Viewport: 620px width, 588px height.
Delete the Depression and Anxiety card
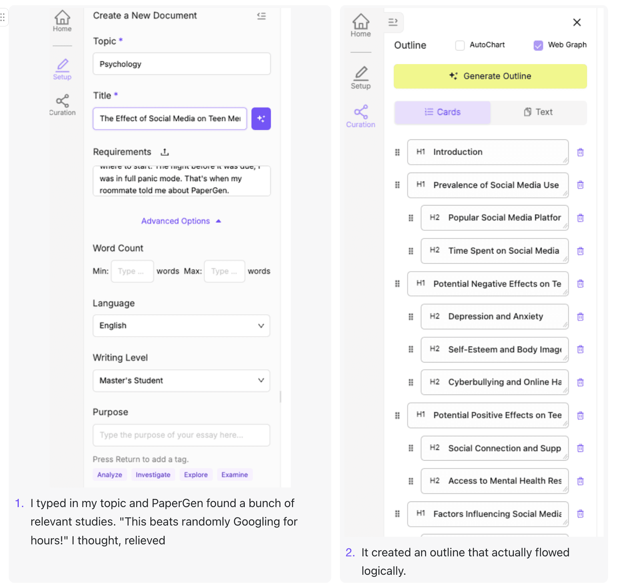click(x=580, y=317)
